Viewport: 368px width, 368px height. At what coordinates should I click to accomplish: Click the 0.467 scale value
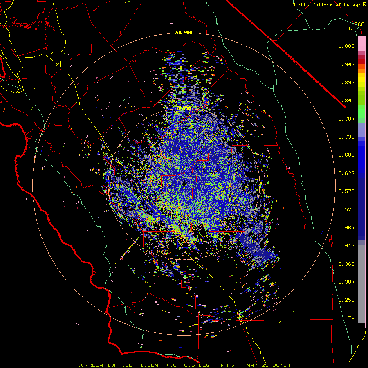point(346,228)
